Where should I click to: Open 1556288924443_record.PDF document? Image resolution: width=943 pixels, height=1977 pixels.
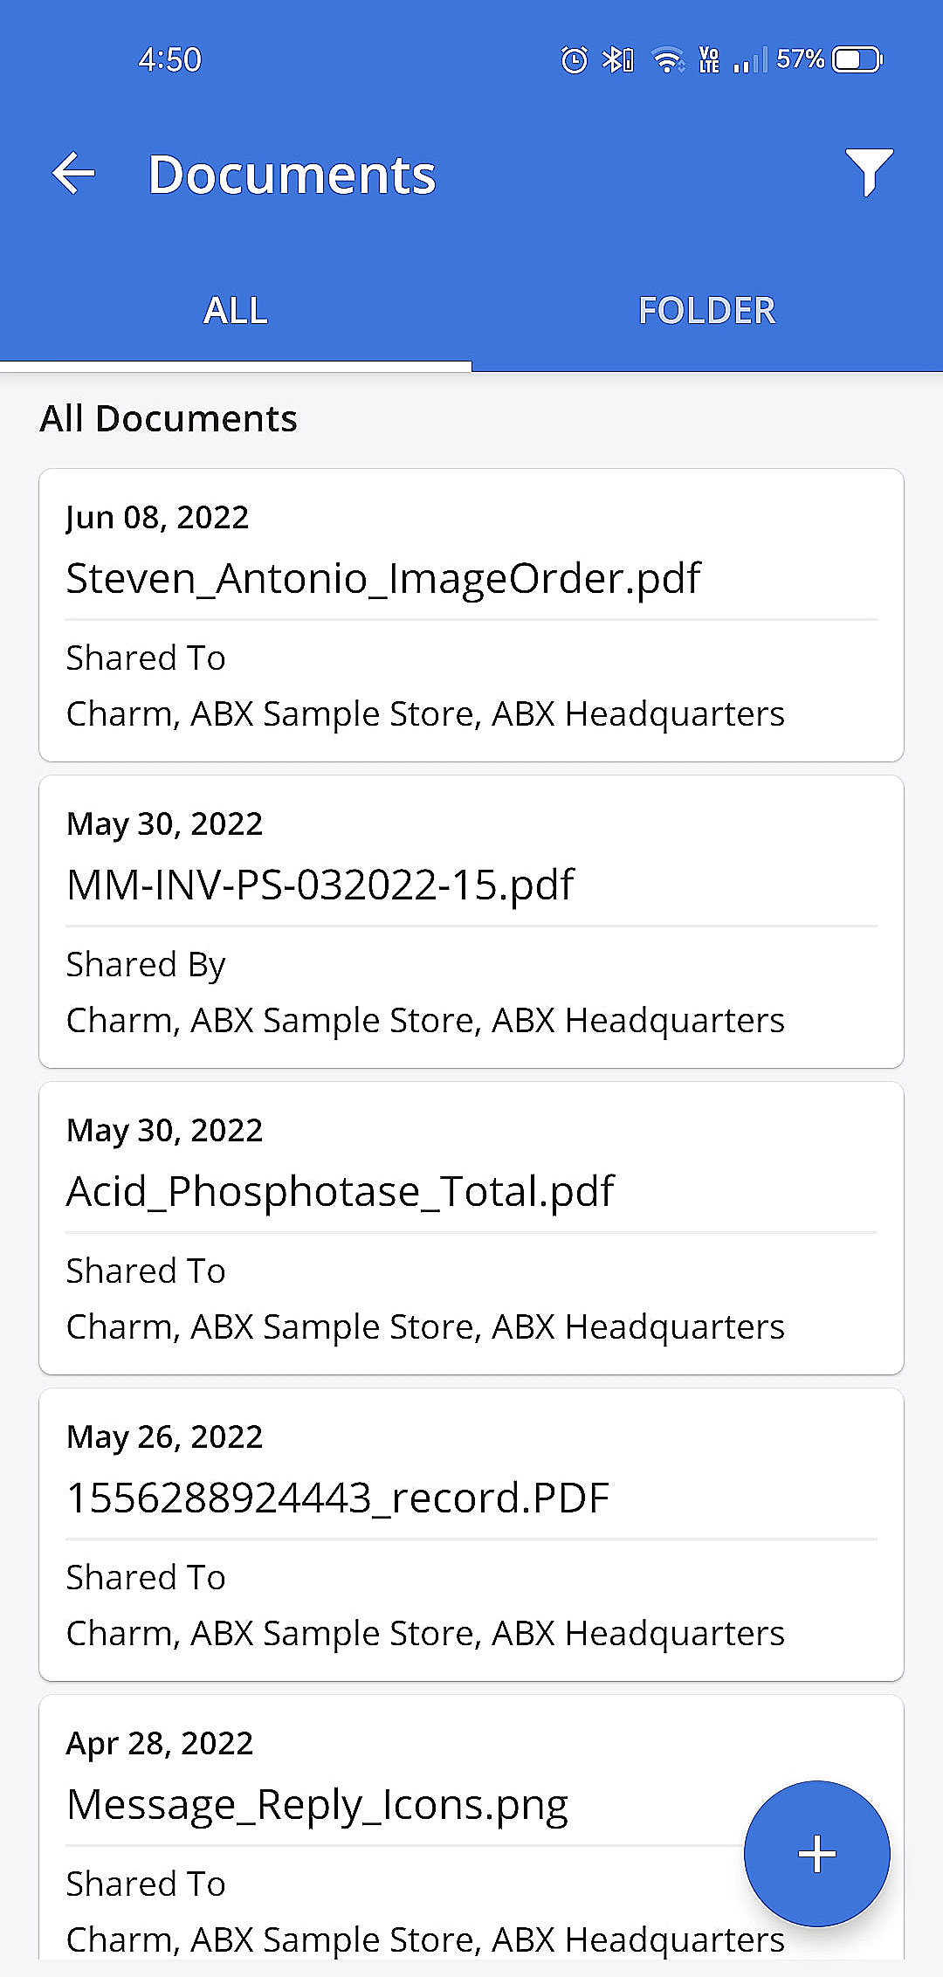[x=338, y=1498]
